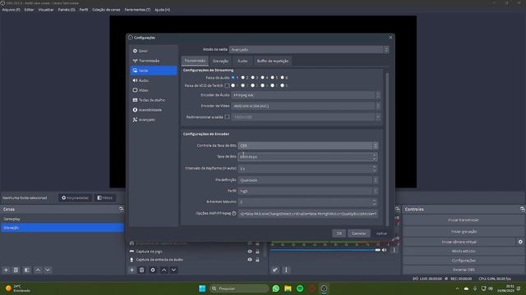Open the Arquivo menu
The image size is (526, 295).
11,10
